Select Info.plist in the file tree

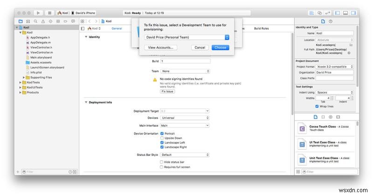click(36, 73)
